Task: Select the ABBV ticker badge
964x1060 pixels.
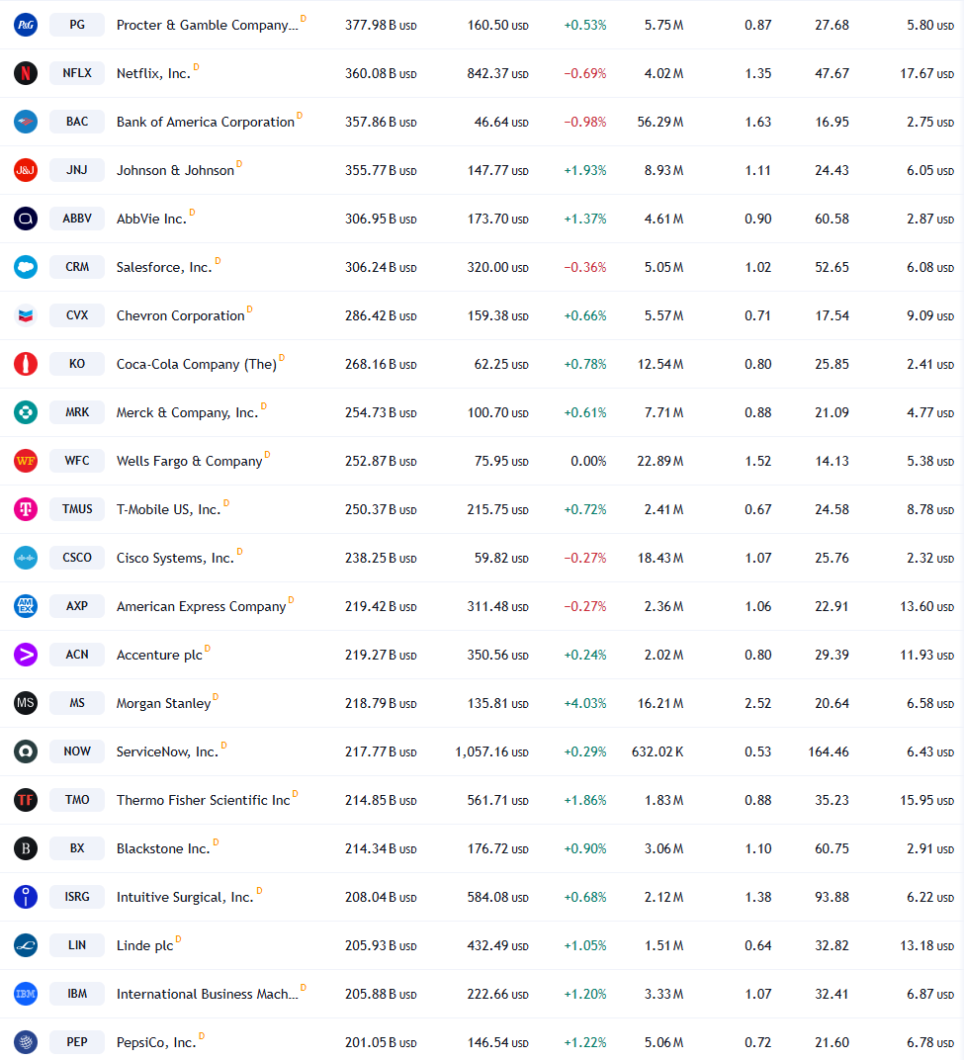Action: tap(77, 219)
